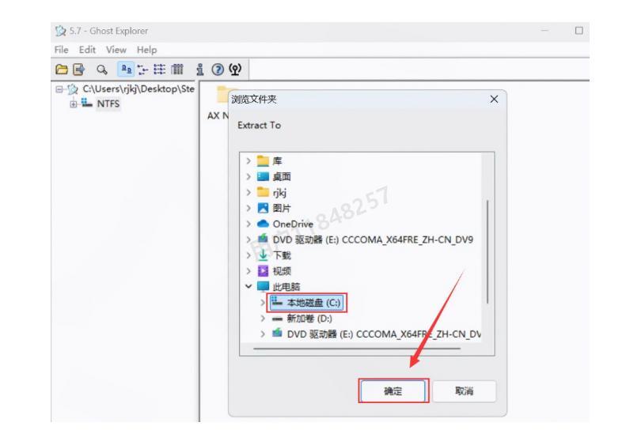Click the Symantec broadcast icon in toolbar
This screenshot has height=445, width=641.
(x=235, y=70)
